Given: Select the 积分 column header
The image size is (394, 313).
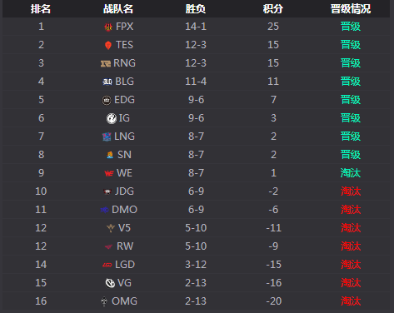Looking at the screenshot, I should pos(273,9).
